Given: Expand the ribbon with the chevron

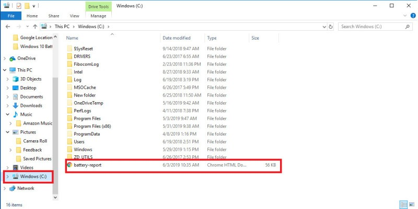Looking at the screenshot, I should click(x=404, y=16).
